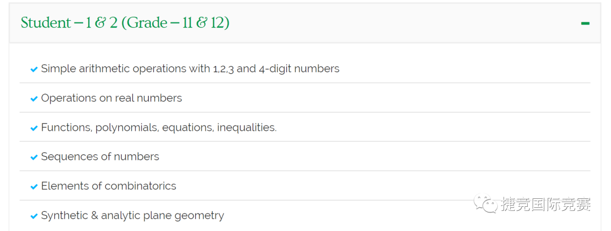Click the checkmark next to Functions, polynomials
The width and height of the screenshot is (611, 231).
coord(34,128)
